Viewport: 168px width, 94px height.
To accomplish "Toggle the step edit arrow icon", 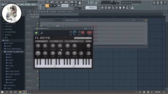I will (x=76, y=2).
